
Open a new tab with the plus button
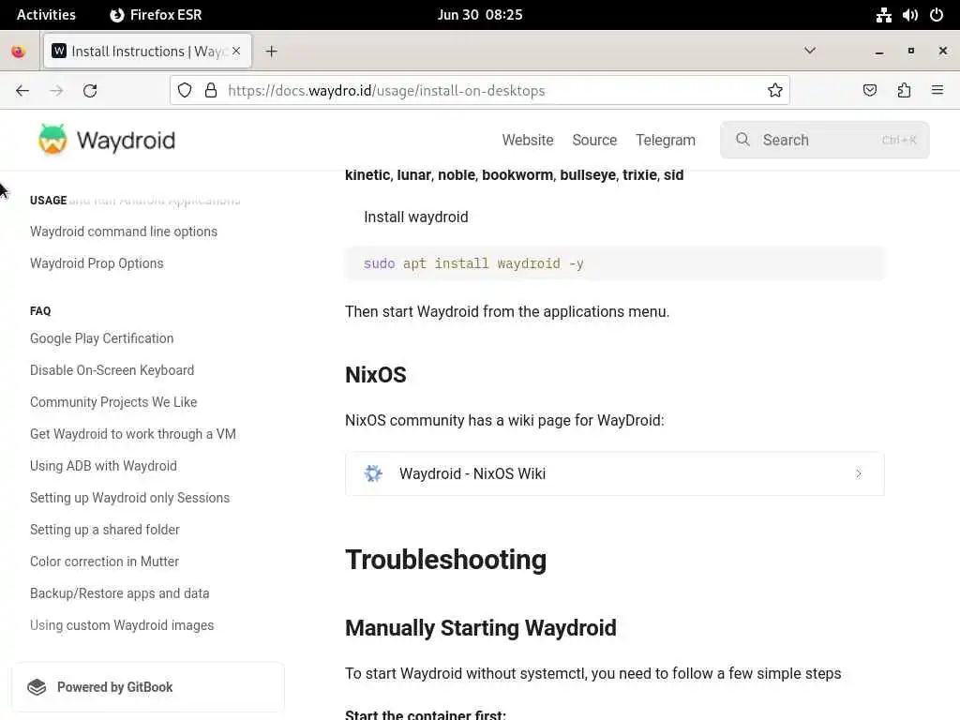(x=271, y=52)
